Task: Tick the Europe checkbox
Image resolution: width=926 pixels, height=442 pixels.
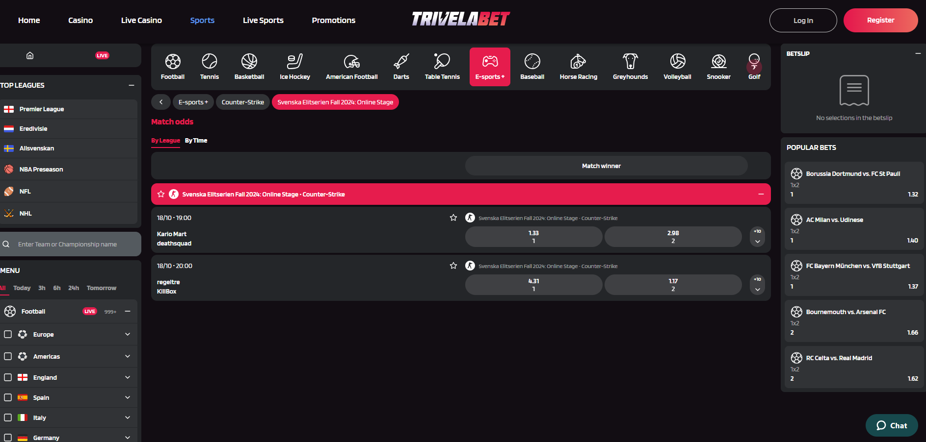Action: (8, 334)
